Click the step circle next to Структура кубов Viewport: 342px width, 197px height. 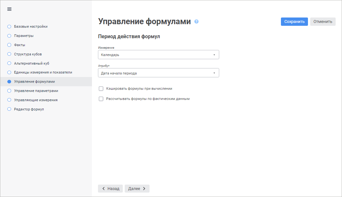pyautogui.click(x=9, y=54)
